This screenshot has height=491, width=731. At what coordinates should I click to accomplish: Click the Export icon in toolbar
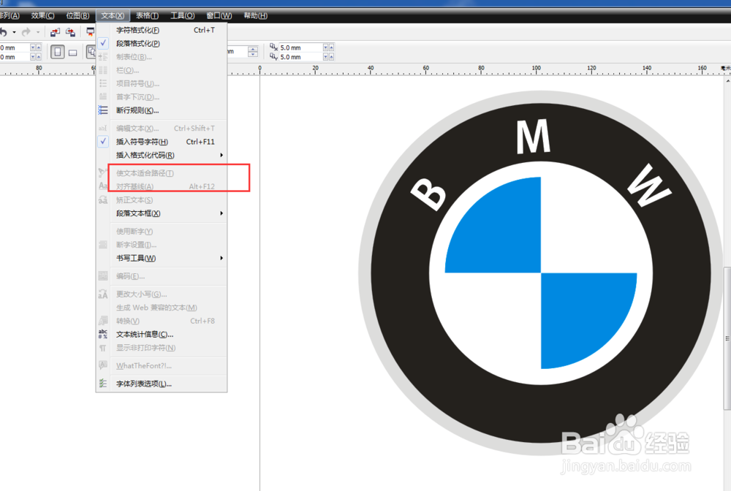tap(70, 32)
